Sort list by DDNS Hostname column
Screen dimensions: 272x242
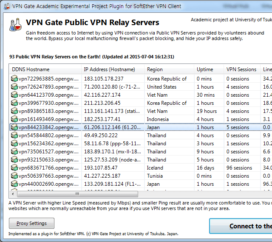tap(45, 69)
